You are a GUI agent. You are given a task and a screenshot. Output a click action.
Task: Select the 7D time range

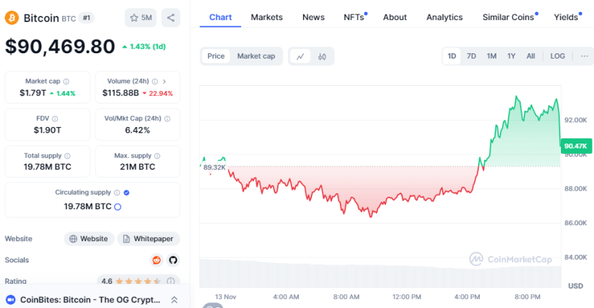coord(471,56)
